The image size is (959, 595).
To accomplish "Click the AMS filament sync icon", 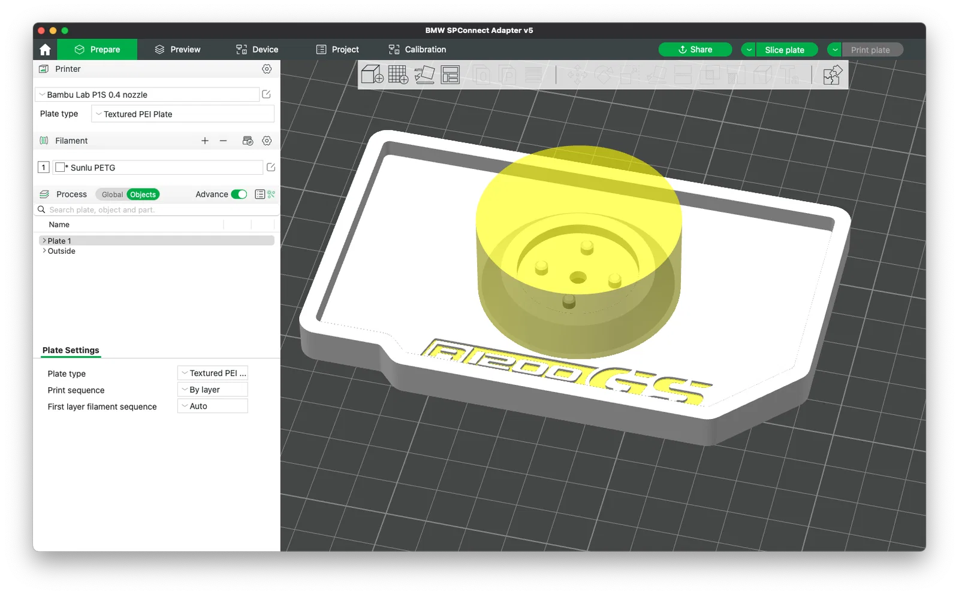I will coord(248,141).
